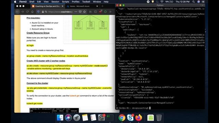
Task: Open Firefox Library icon
Action: [90, 12]
